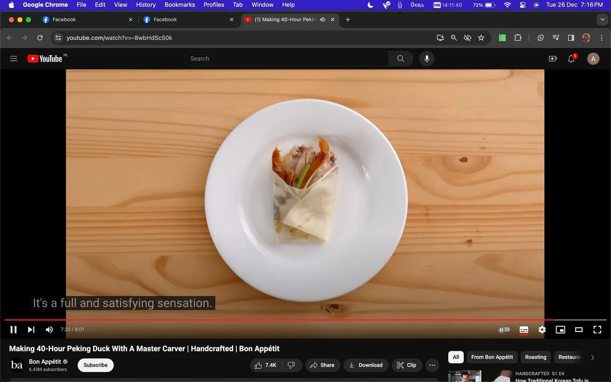Dislike the video
Image resolution: width=611 pixels, height=382 pixels.
tap(292, 365)
